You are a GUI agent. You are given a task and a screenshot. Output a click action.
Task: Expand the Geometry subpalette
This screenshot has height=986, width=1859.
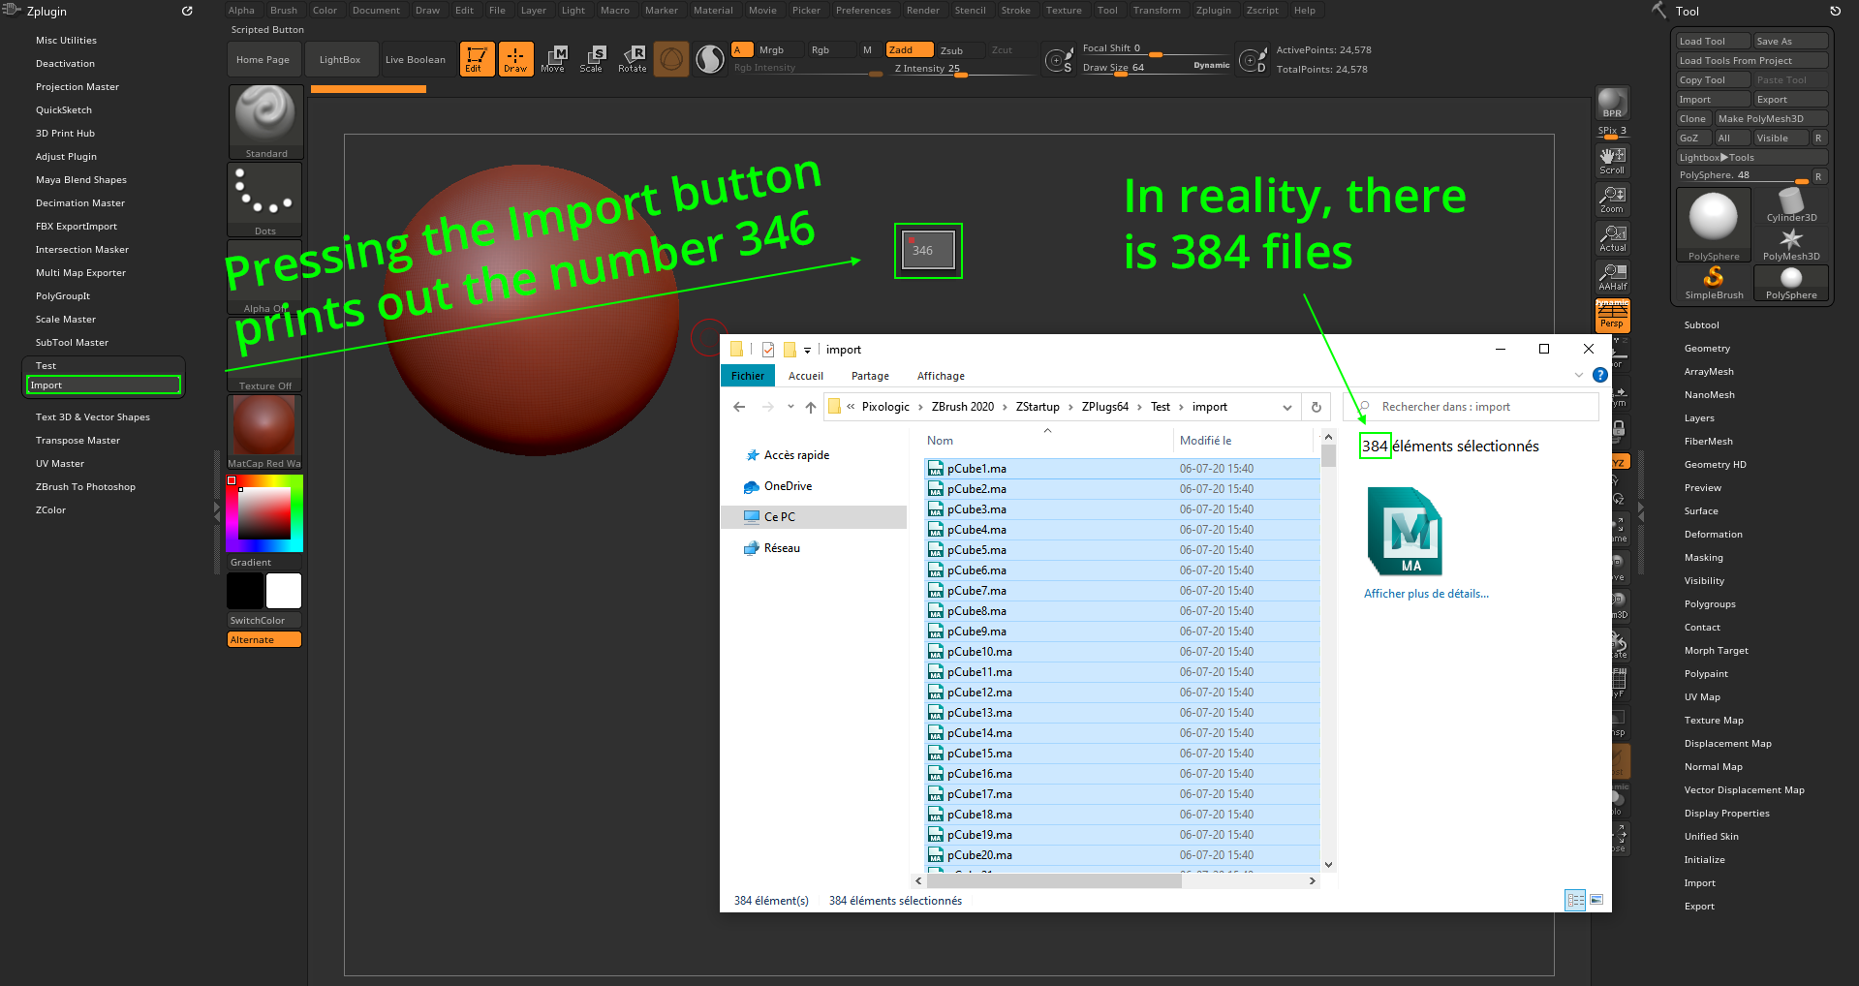click(x=1707, y=349)
